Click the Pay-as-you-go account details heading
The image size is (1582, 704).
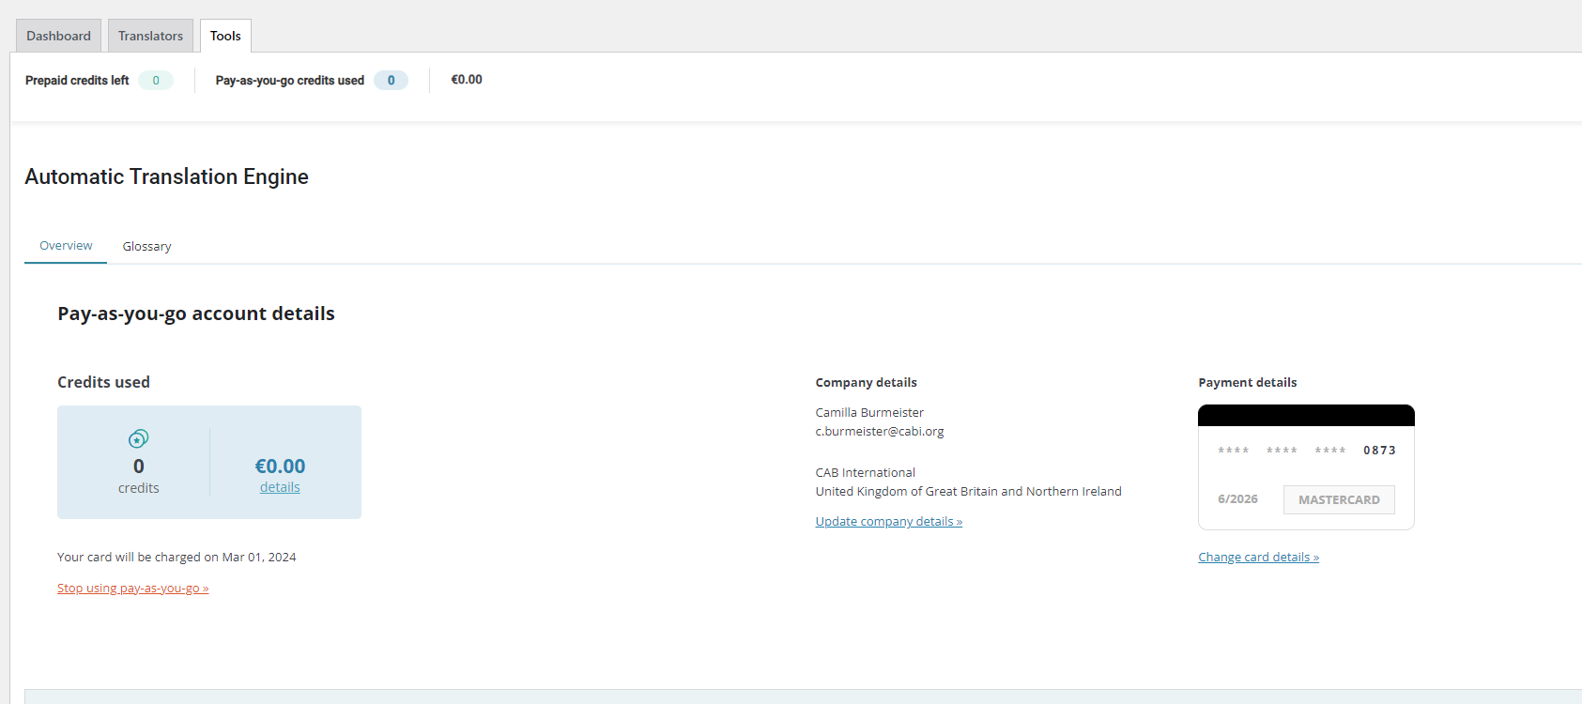tap(196, 314)
